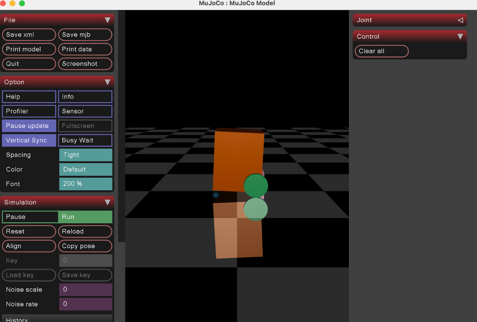The image size is (477, 322).
Task: Clear all control values
Action: (382, 51)
